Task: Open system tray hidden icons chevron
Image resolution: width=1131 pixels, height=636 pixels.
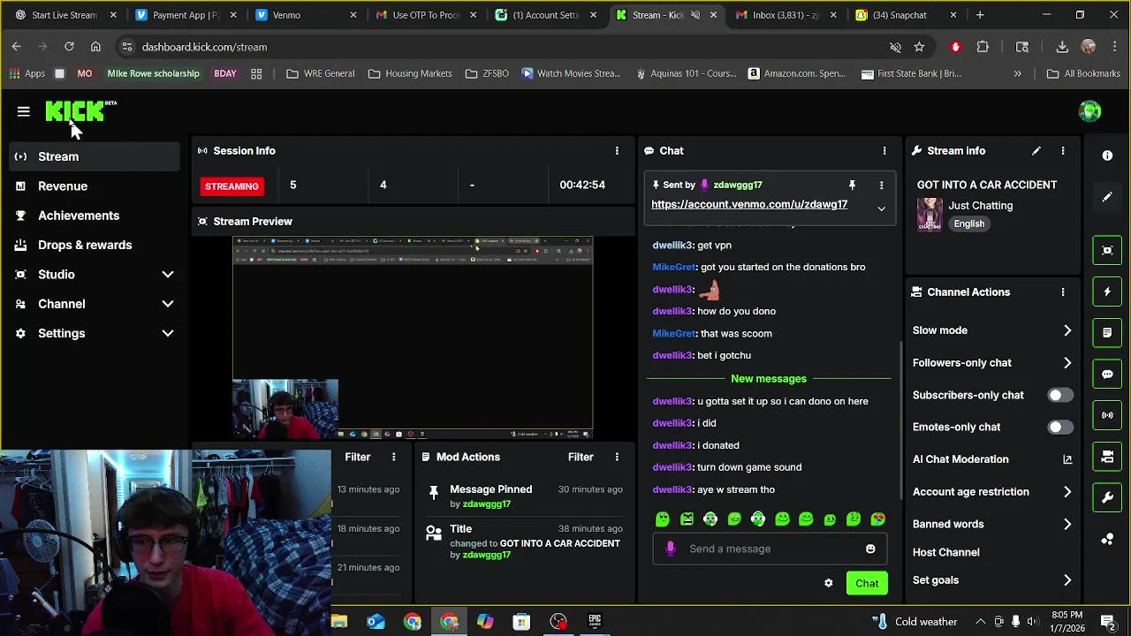Action: point(982,622)
